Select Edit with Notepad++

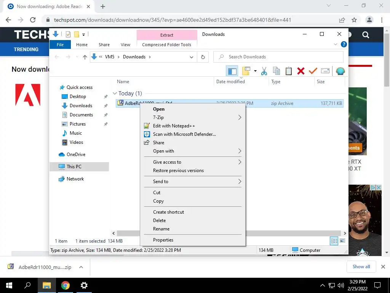[193, 126]
